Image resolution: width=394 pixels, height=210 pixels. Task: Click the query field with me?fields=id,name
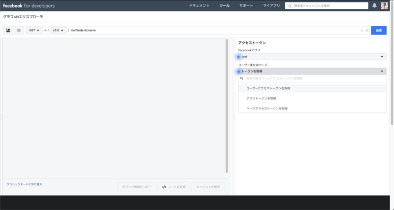(x=214, y=31)
